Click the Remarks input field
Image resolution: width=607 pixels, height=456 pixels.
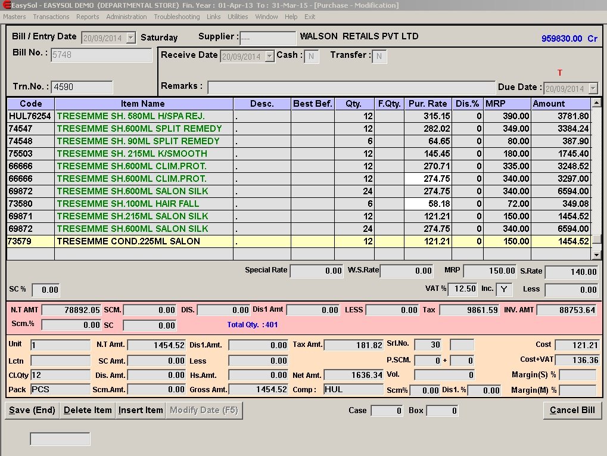point(351,87)
